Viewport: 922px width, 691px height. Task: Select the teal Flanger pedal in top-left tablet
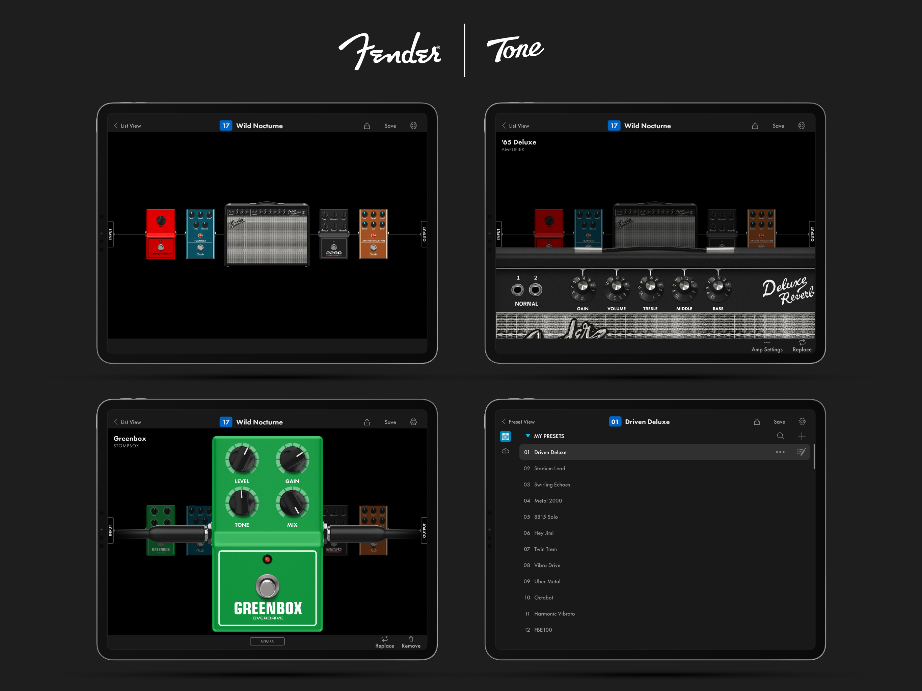click(x=200, y=234)
